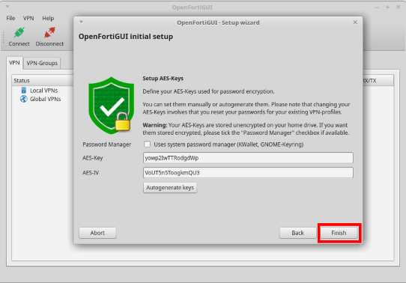Click the main toolbar drag handle

pyautogui.click(x=3, y=37)
